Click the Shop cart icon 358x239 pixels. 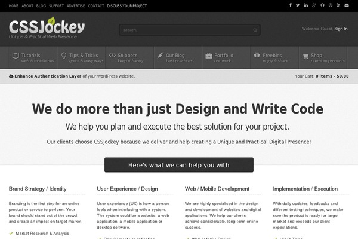[x=305, y=56]
